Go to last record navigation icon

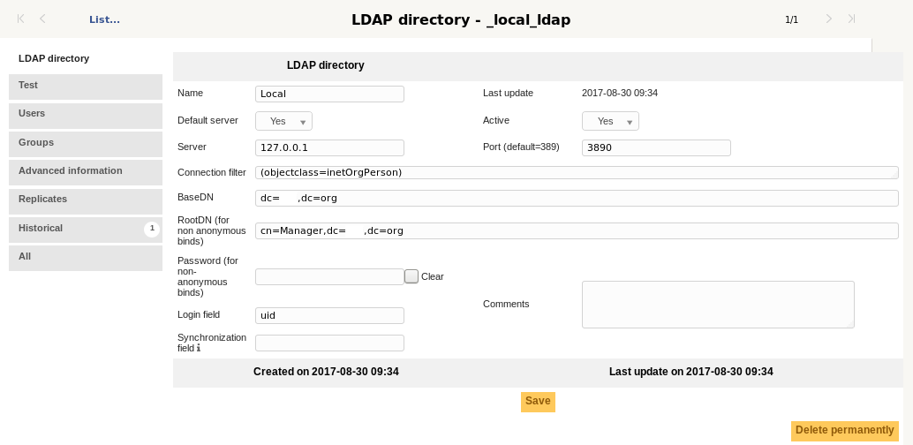[x=851, y=19]
